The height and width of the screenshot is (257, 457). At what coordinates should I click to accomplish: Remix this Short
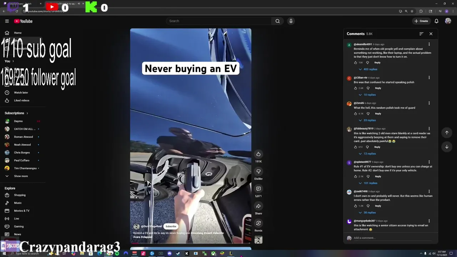click(x=258, y=223)
